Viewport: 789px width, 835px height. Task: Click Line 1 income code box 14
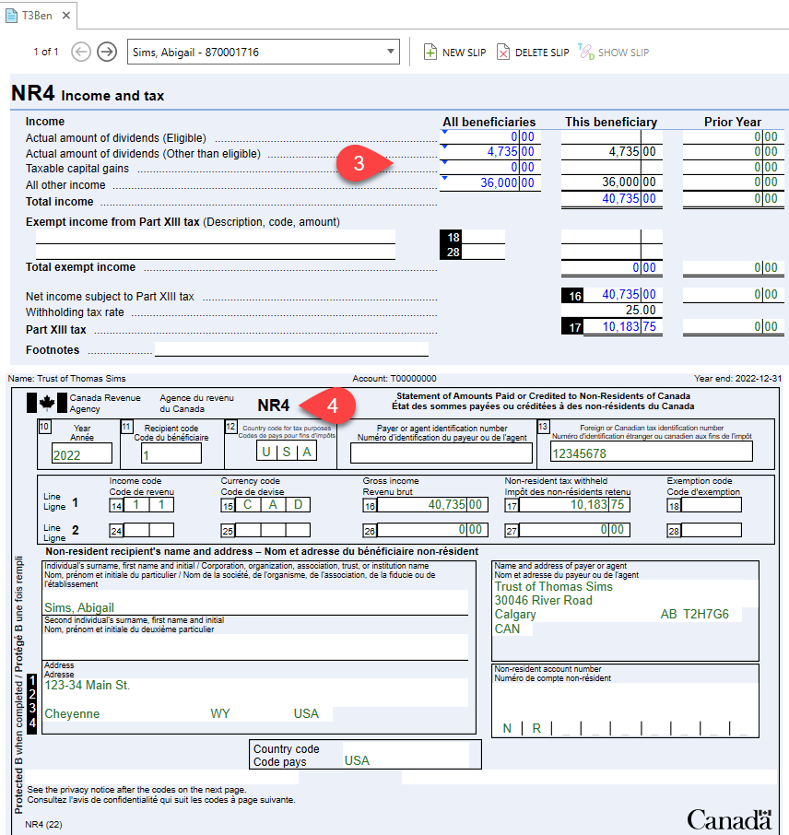(148, 504)
